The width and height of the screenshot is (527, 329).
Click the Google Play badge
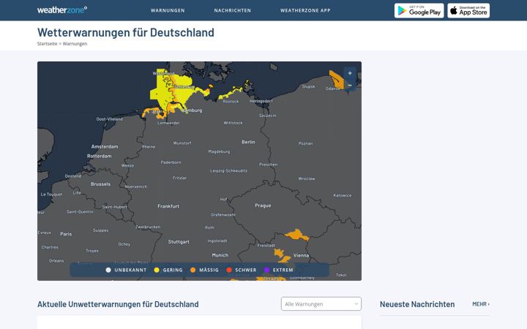point(419,10)
